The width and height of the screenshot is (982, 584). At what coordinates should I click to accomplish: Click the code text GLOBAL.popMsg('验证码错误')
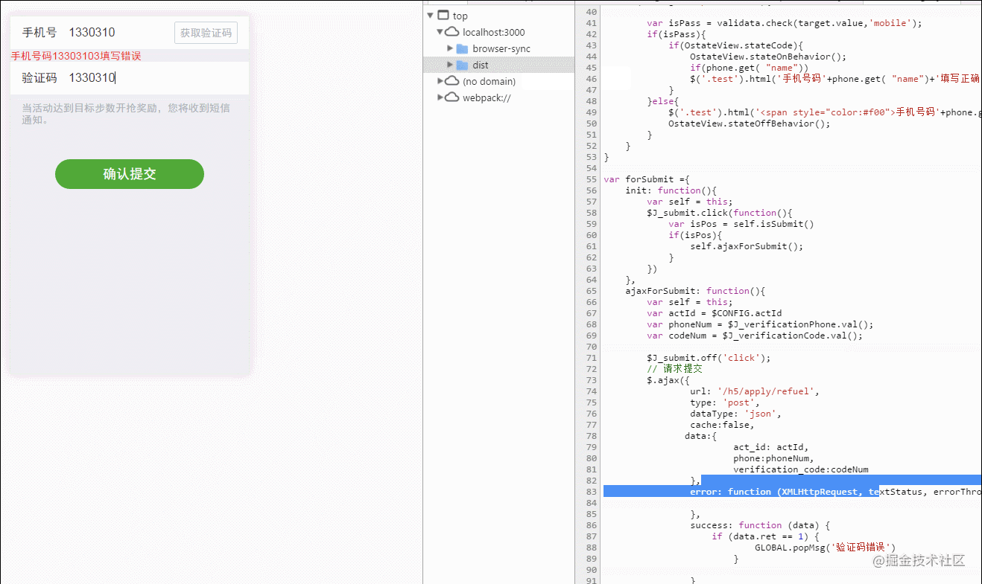pos(825,548)
